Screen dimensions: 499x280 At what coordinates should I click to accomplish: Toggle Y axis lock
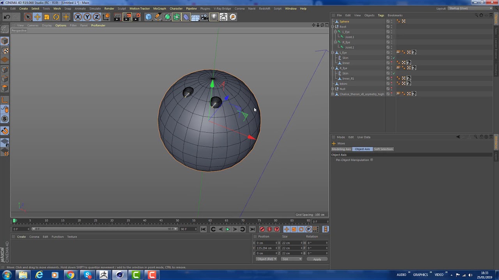(x=87, y=17)
